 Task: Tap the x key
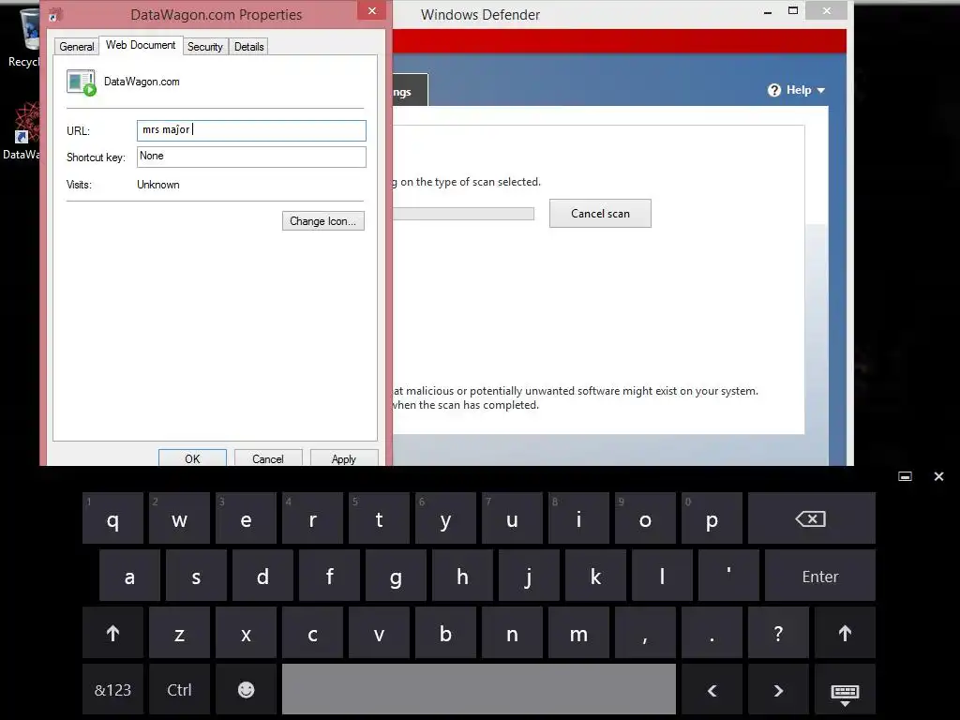click(x=247, y=633)
